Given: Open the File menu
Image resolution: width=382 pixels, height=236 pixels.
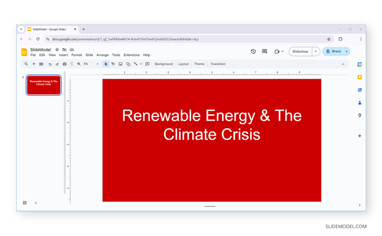Looking at the screenshot, I should point(33,55).
